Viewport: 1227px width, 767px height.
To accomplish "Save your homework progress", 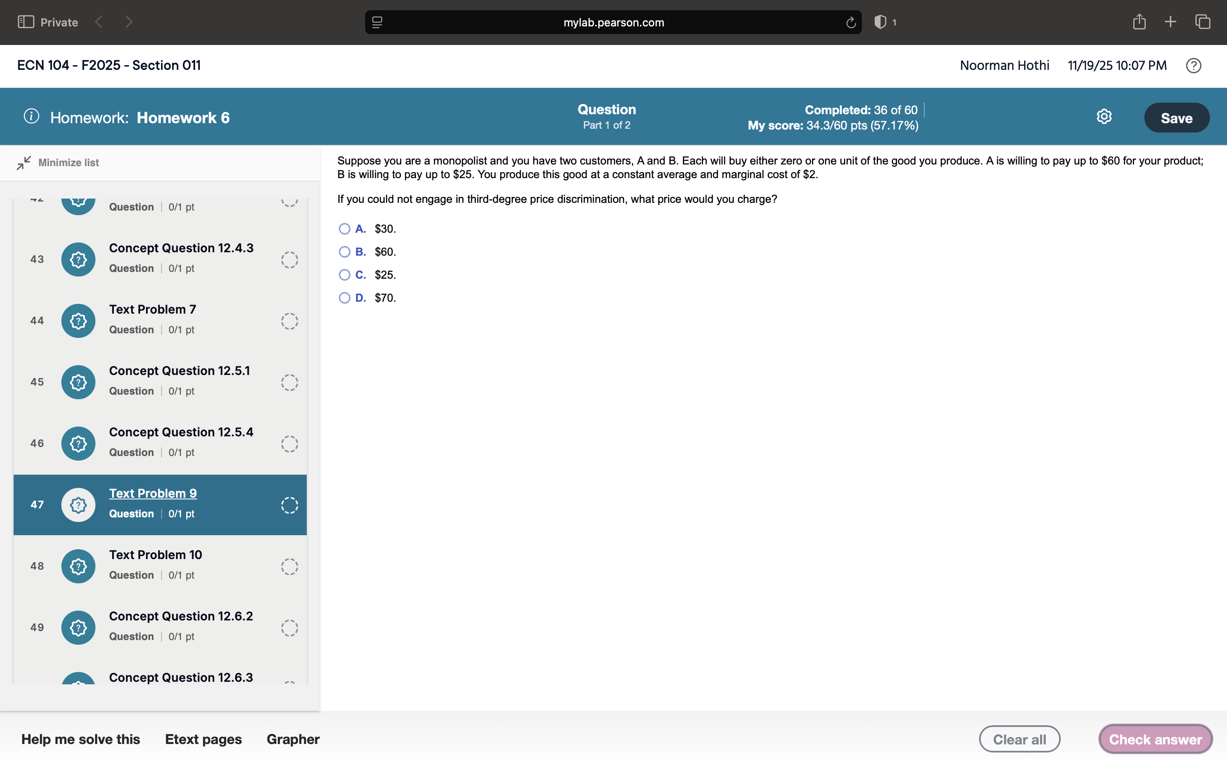I will coord(1176,117).
